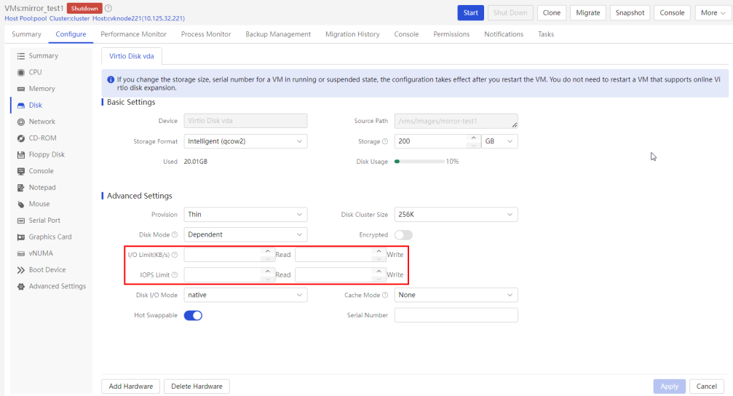Open the Disk Mode dropdown showing Dependent
Viewport: 733px width, 396px height.
click(x=245, y=234)
